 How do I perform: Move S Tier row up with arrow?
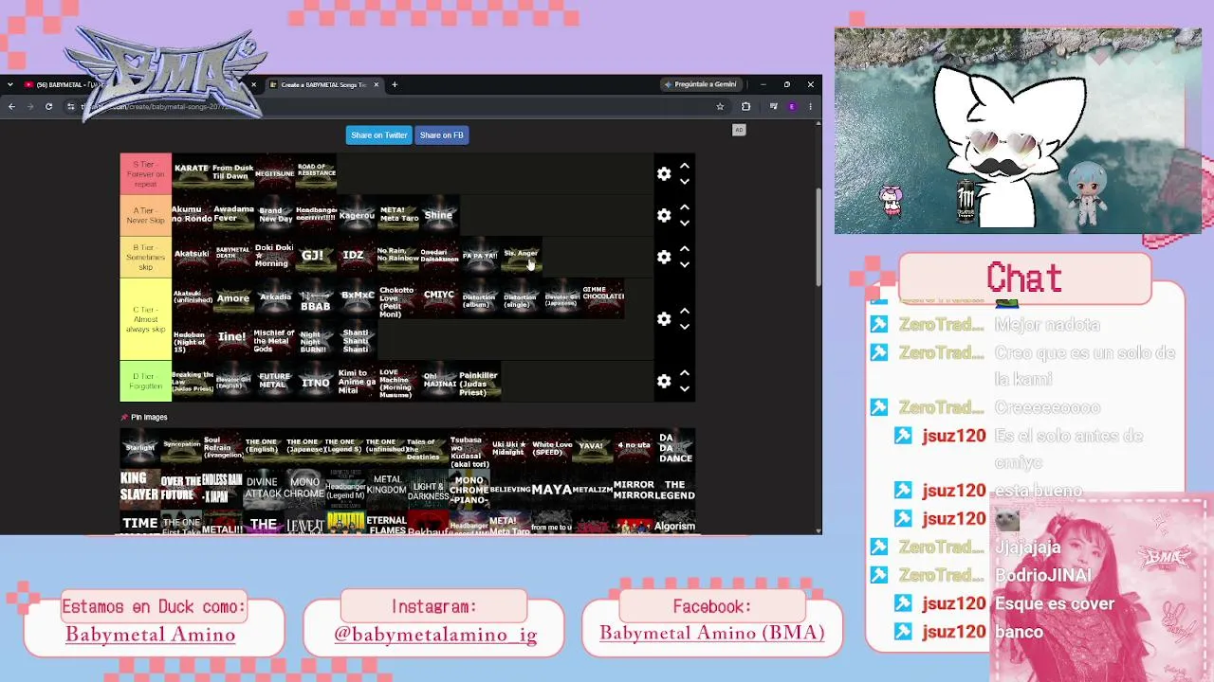(684, 166)
